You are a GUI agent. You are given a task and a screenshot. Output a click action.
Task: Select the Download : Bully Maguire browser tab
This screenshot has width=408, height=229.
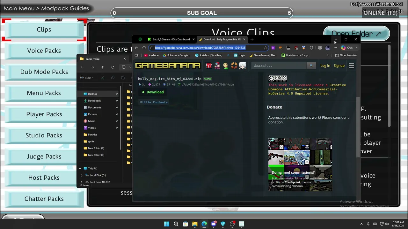[222, 39]
